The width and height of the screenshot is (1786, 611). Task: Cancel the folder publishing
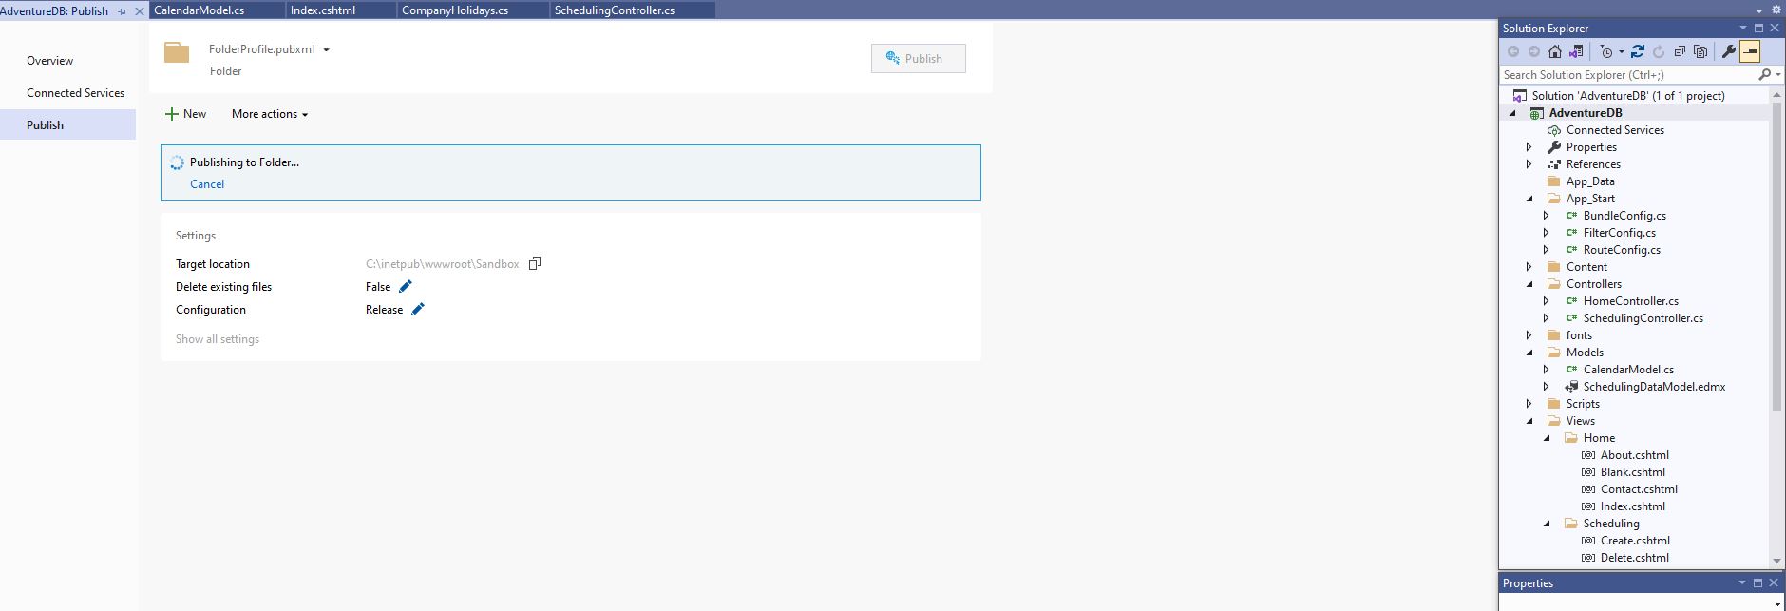point(207,184)
